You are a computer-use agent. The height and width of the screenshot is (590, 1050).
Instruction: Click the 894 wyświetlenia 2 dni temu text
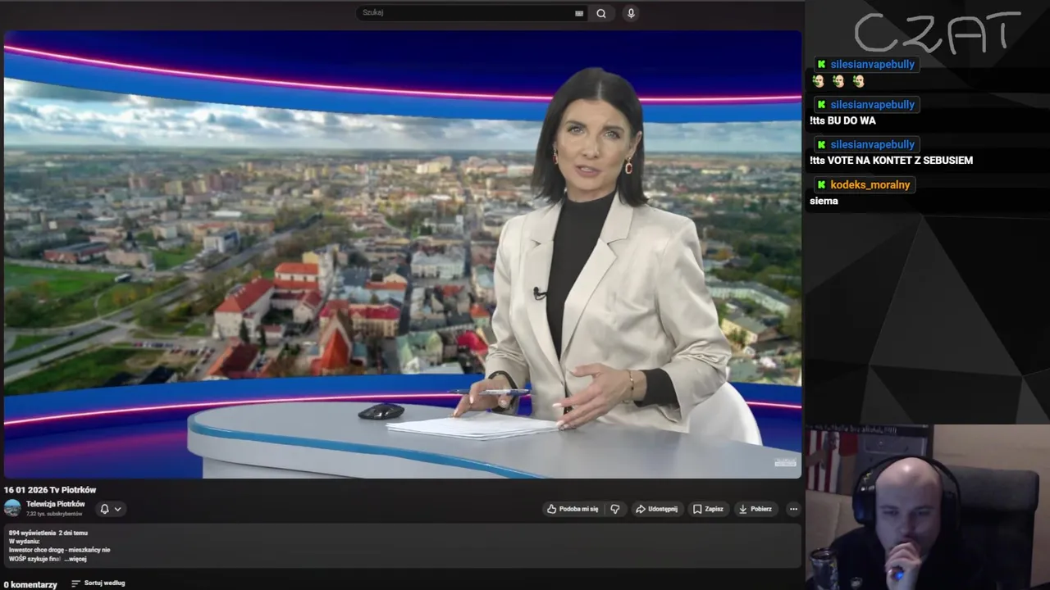tap(48, 533)
